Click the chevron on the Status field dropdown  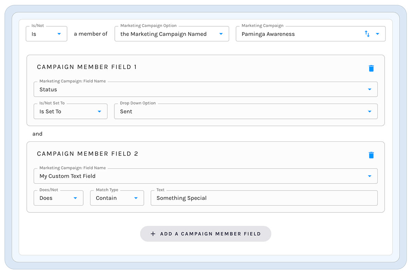[x=369, y=89]
